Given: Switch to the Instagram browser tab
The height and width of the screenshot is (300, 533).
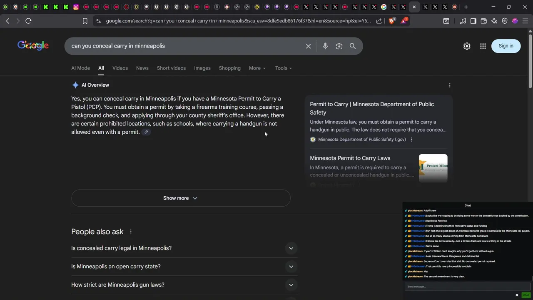Looking at the screenshot, I should click(x=76, y=7).
